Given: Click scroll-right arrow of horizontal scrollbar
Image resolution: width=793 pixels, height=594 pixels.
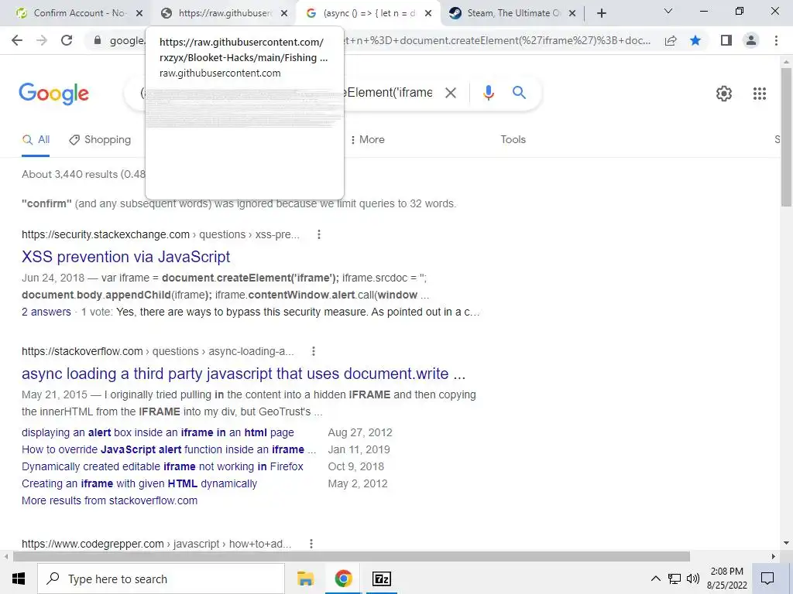Looking at the screenshot, I should coord(774,557).
